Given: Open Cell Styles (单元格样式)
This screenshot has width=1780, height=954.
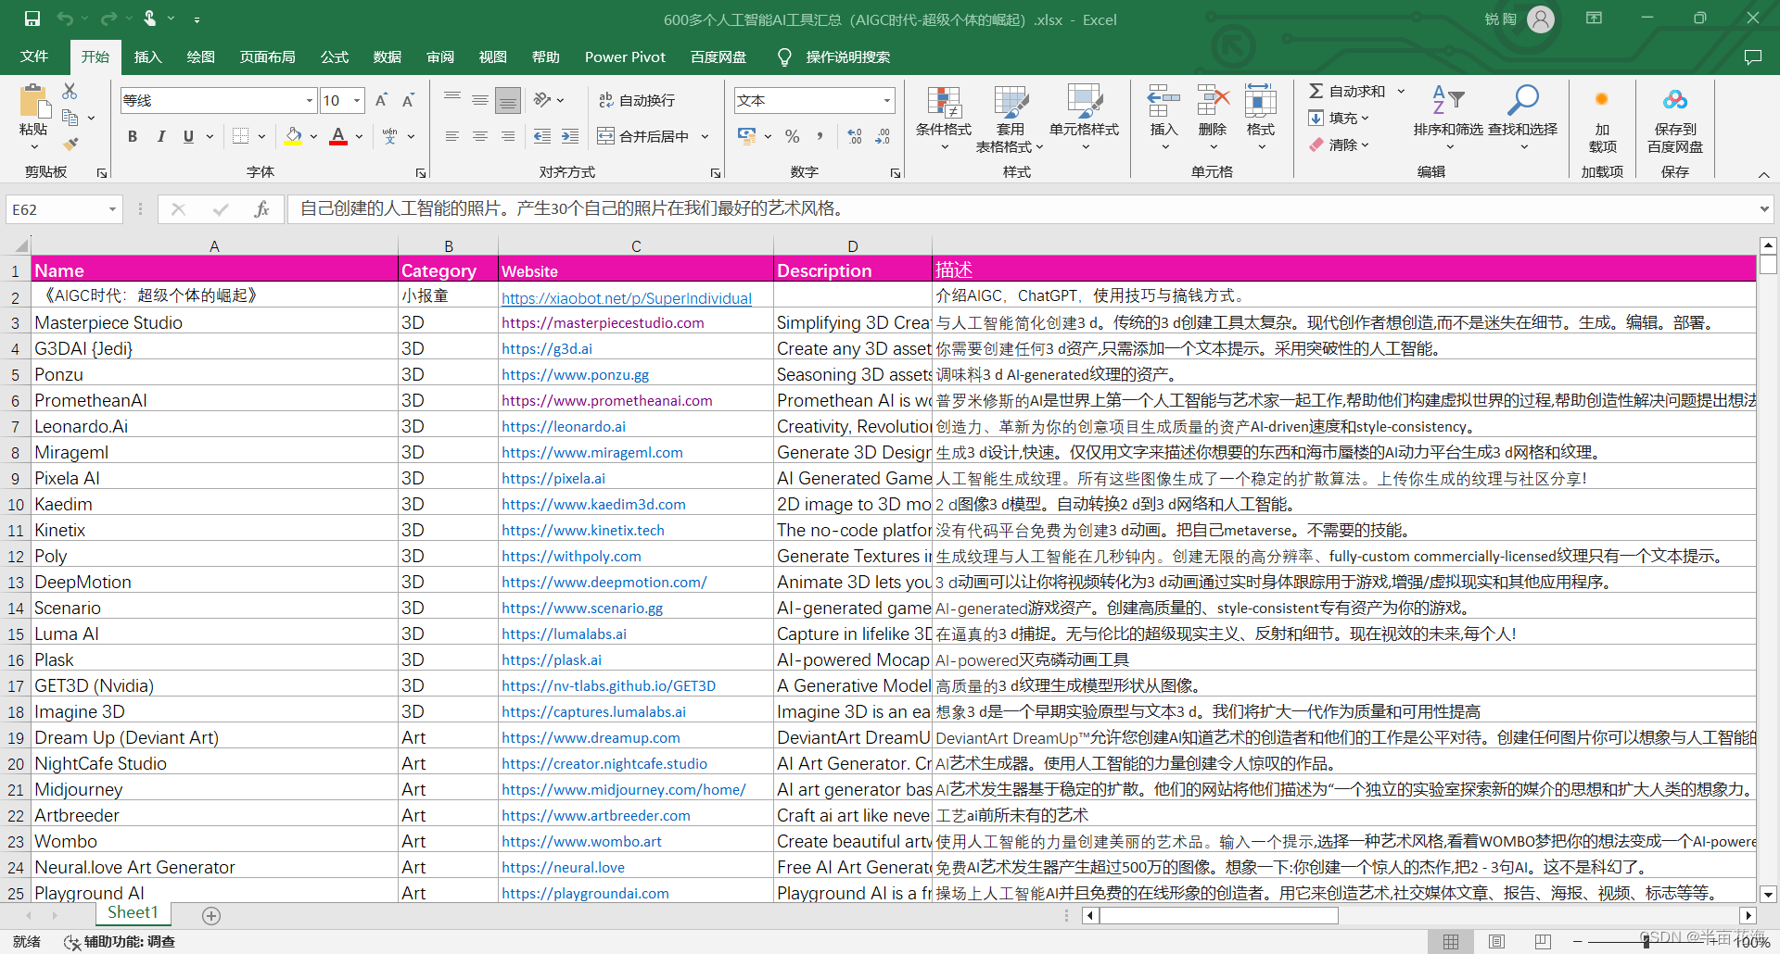Looking at the screenshot, I should 1084,119.
